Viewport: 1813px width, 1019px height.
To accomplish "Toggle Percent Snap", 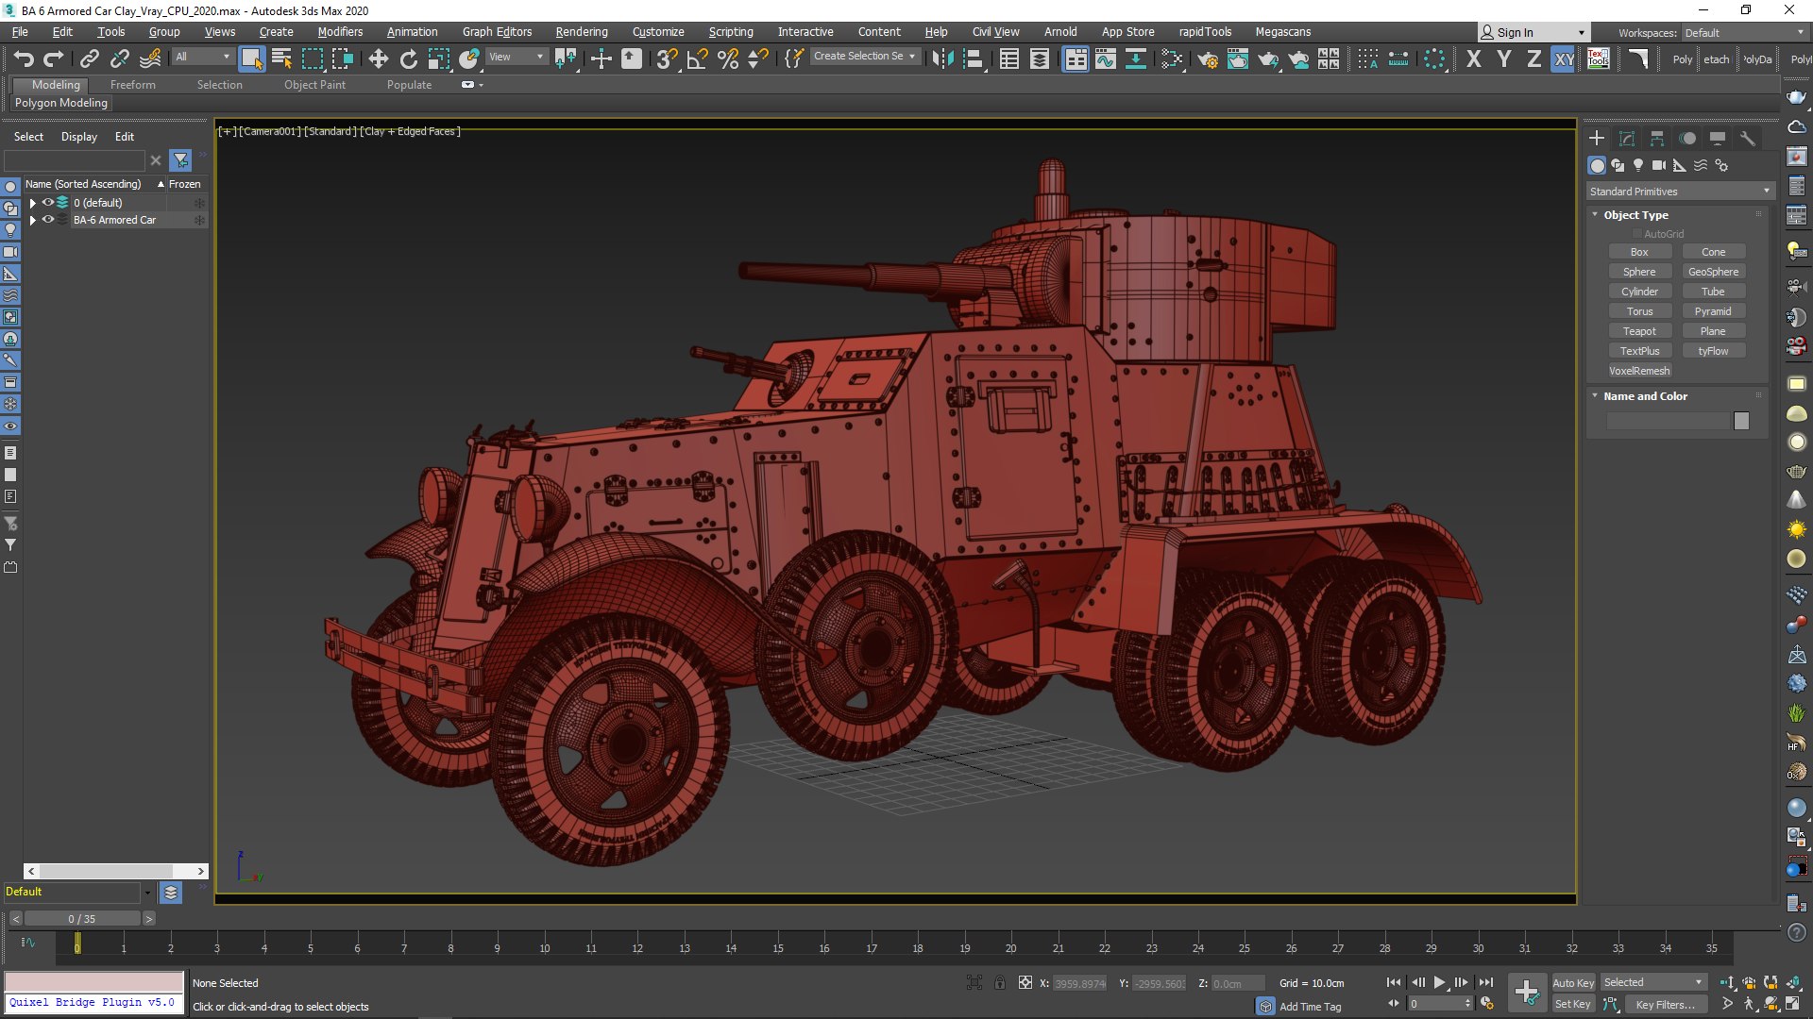I will tap(728, 59).
